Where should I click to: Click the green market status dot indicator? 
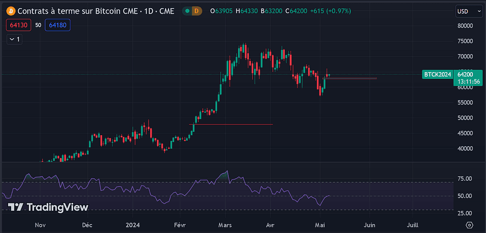[187, 11]
